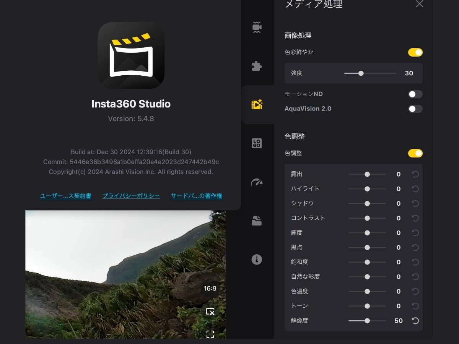Open the info sidebar tab
Viewport: 459px width, 344px height.
point(257,260)
